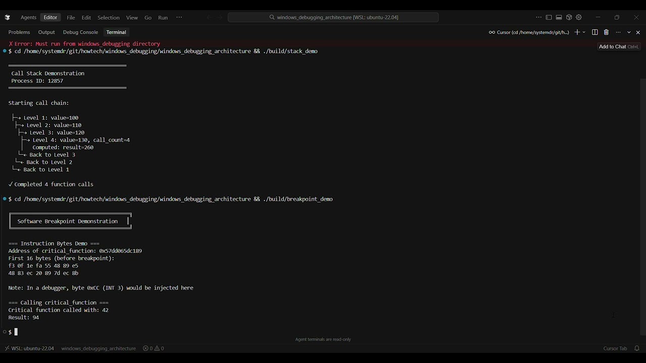
Task: Click Cursor Tab in status bar
Action: [x=615, y=348]
